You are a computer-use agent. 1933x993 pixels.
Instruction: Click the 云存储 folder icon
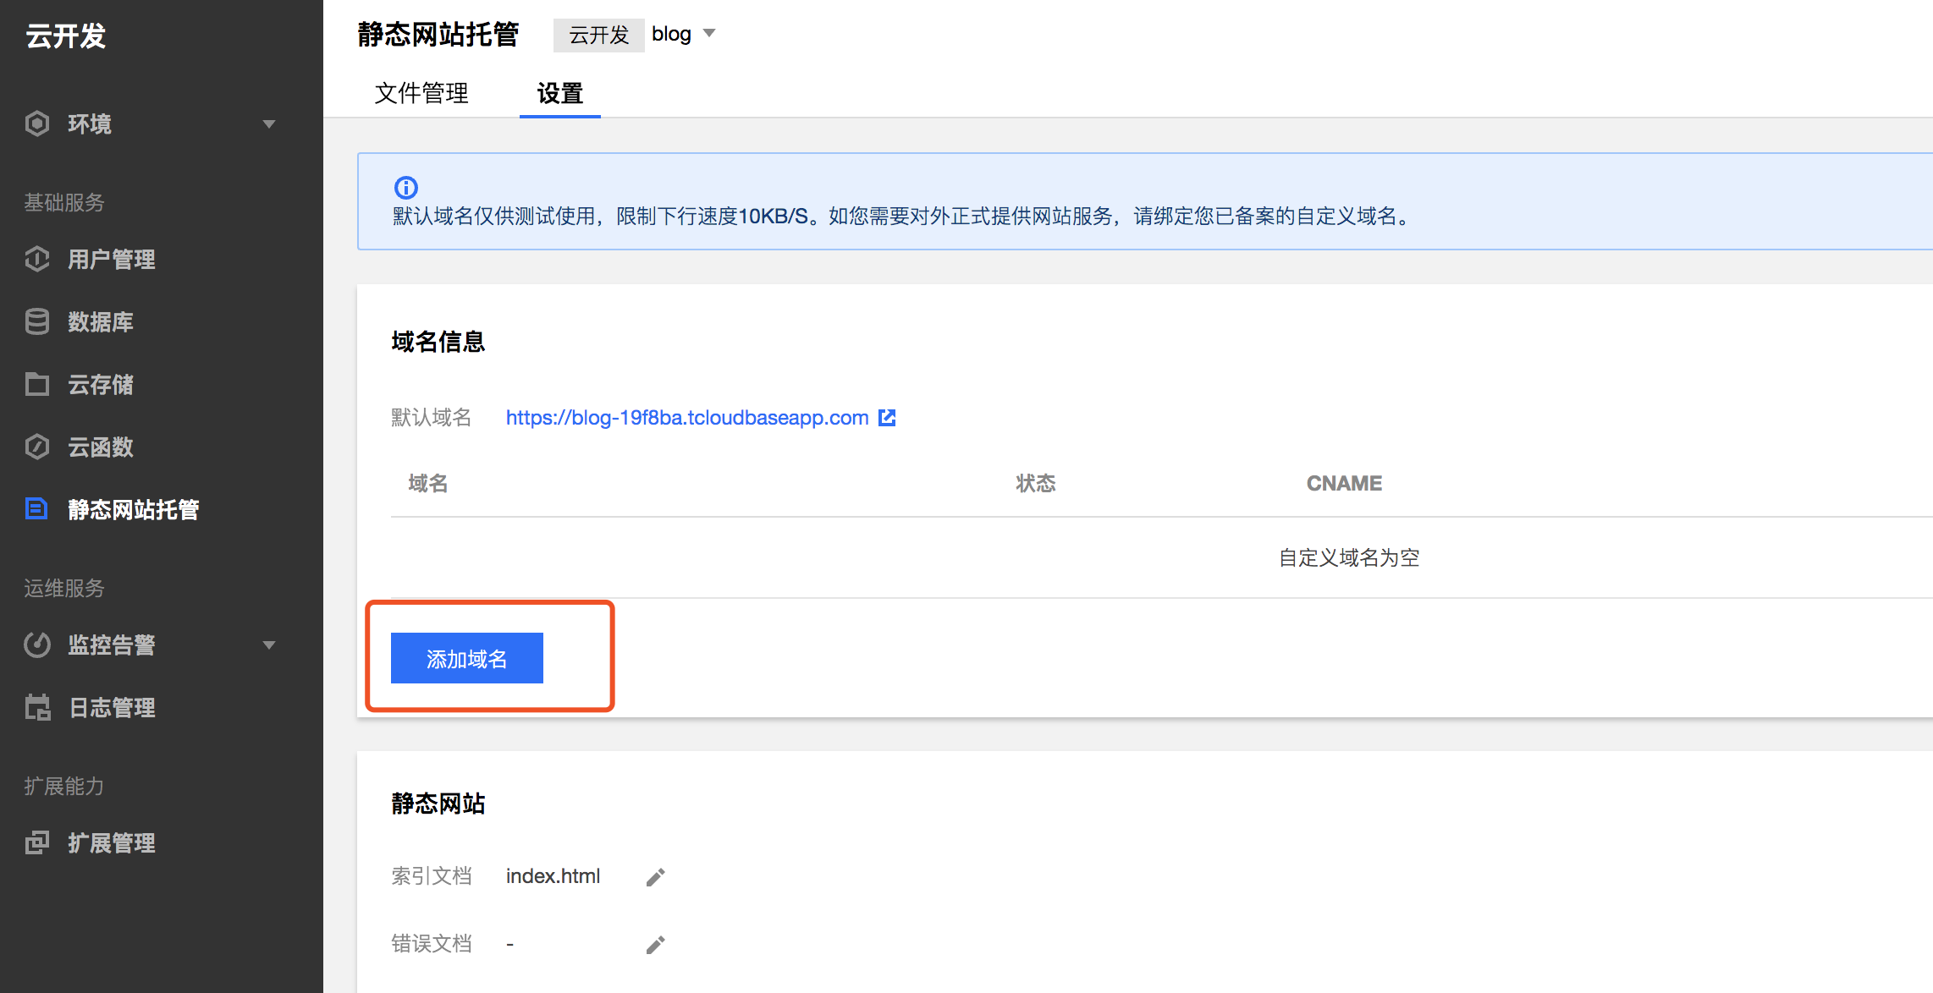[x=37, y=384]
